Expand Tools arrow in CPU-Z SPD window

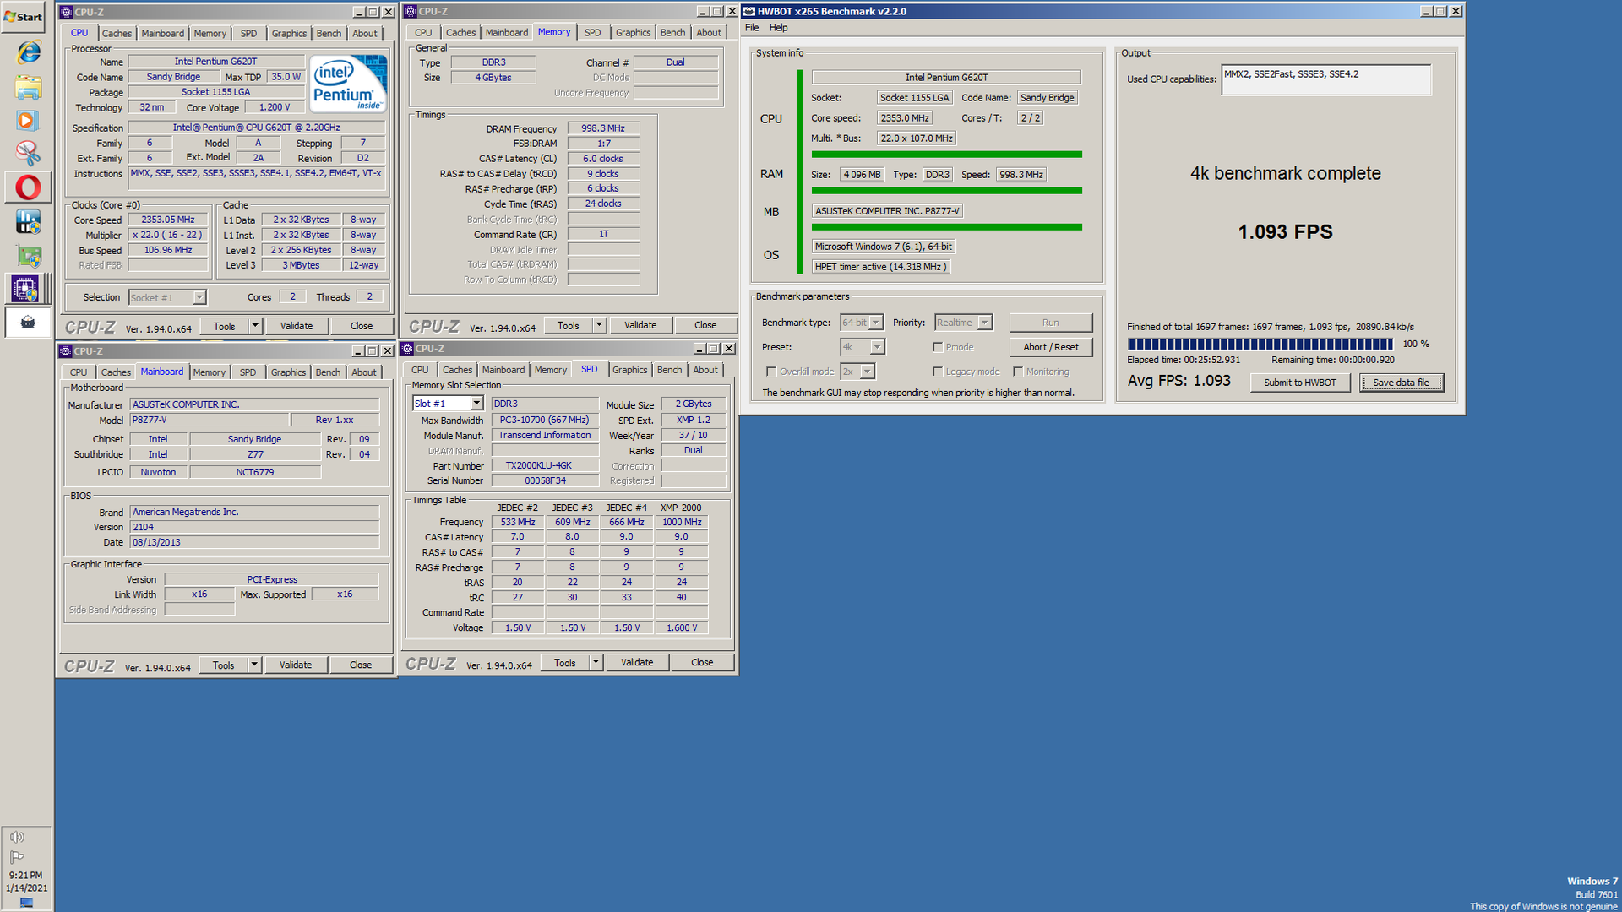596,663
